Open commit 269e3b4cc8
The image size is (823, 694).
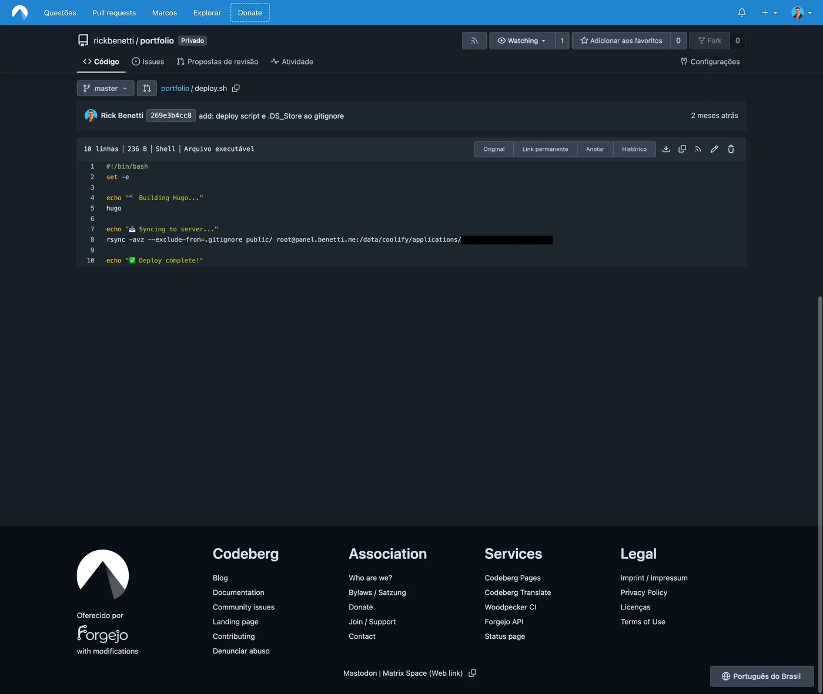tap(171, 116)
